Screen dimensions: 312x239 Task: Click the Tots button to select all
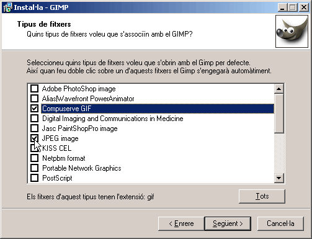coord(262,196)
